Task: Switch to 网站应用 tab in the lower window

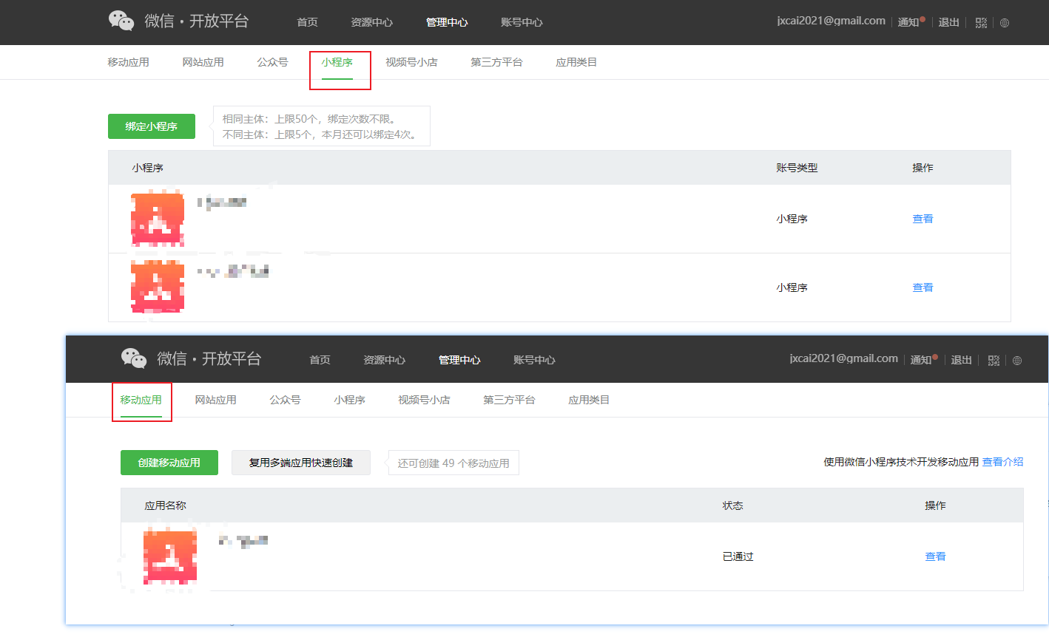Action: [x=215, y=400]
